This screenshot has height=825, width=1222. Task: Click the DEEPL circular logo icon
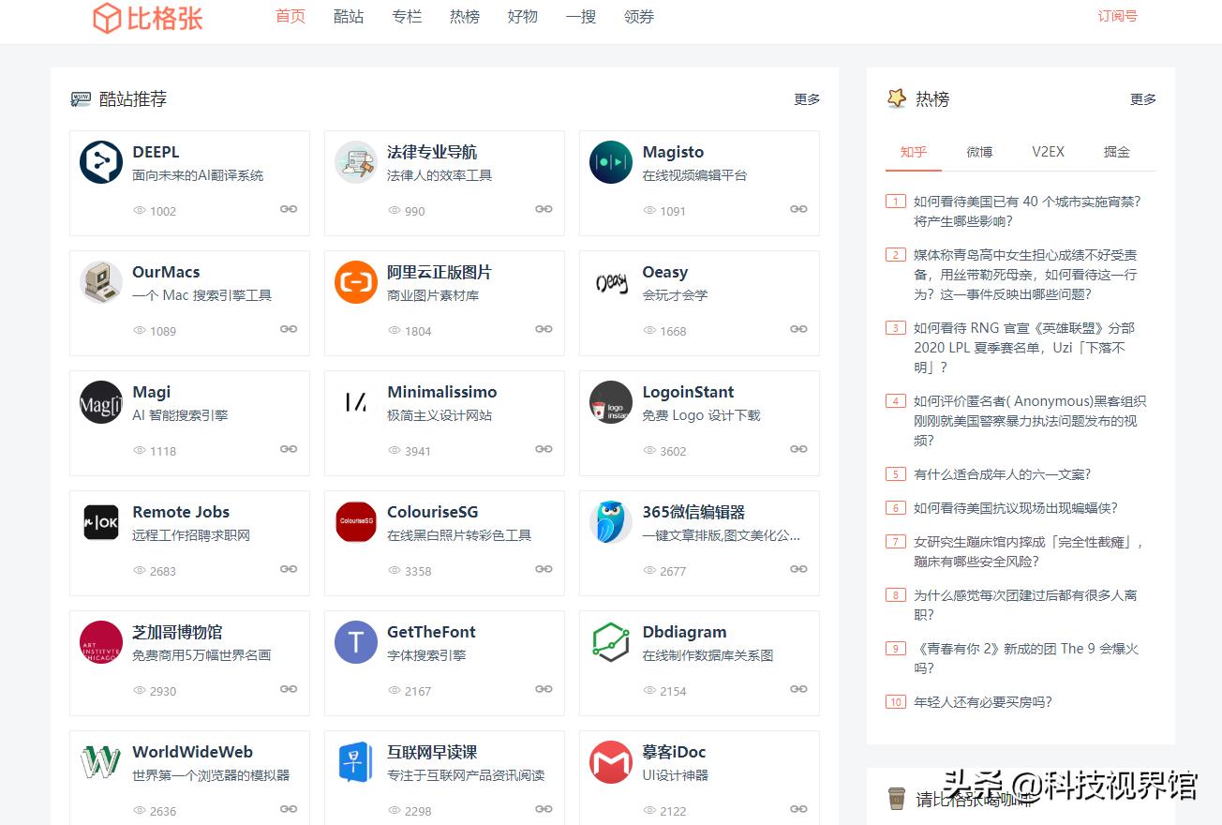[100, 161]
